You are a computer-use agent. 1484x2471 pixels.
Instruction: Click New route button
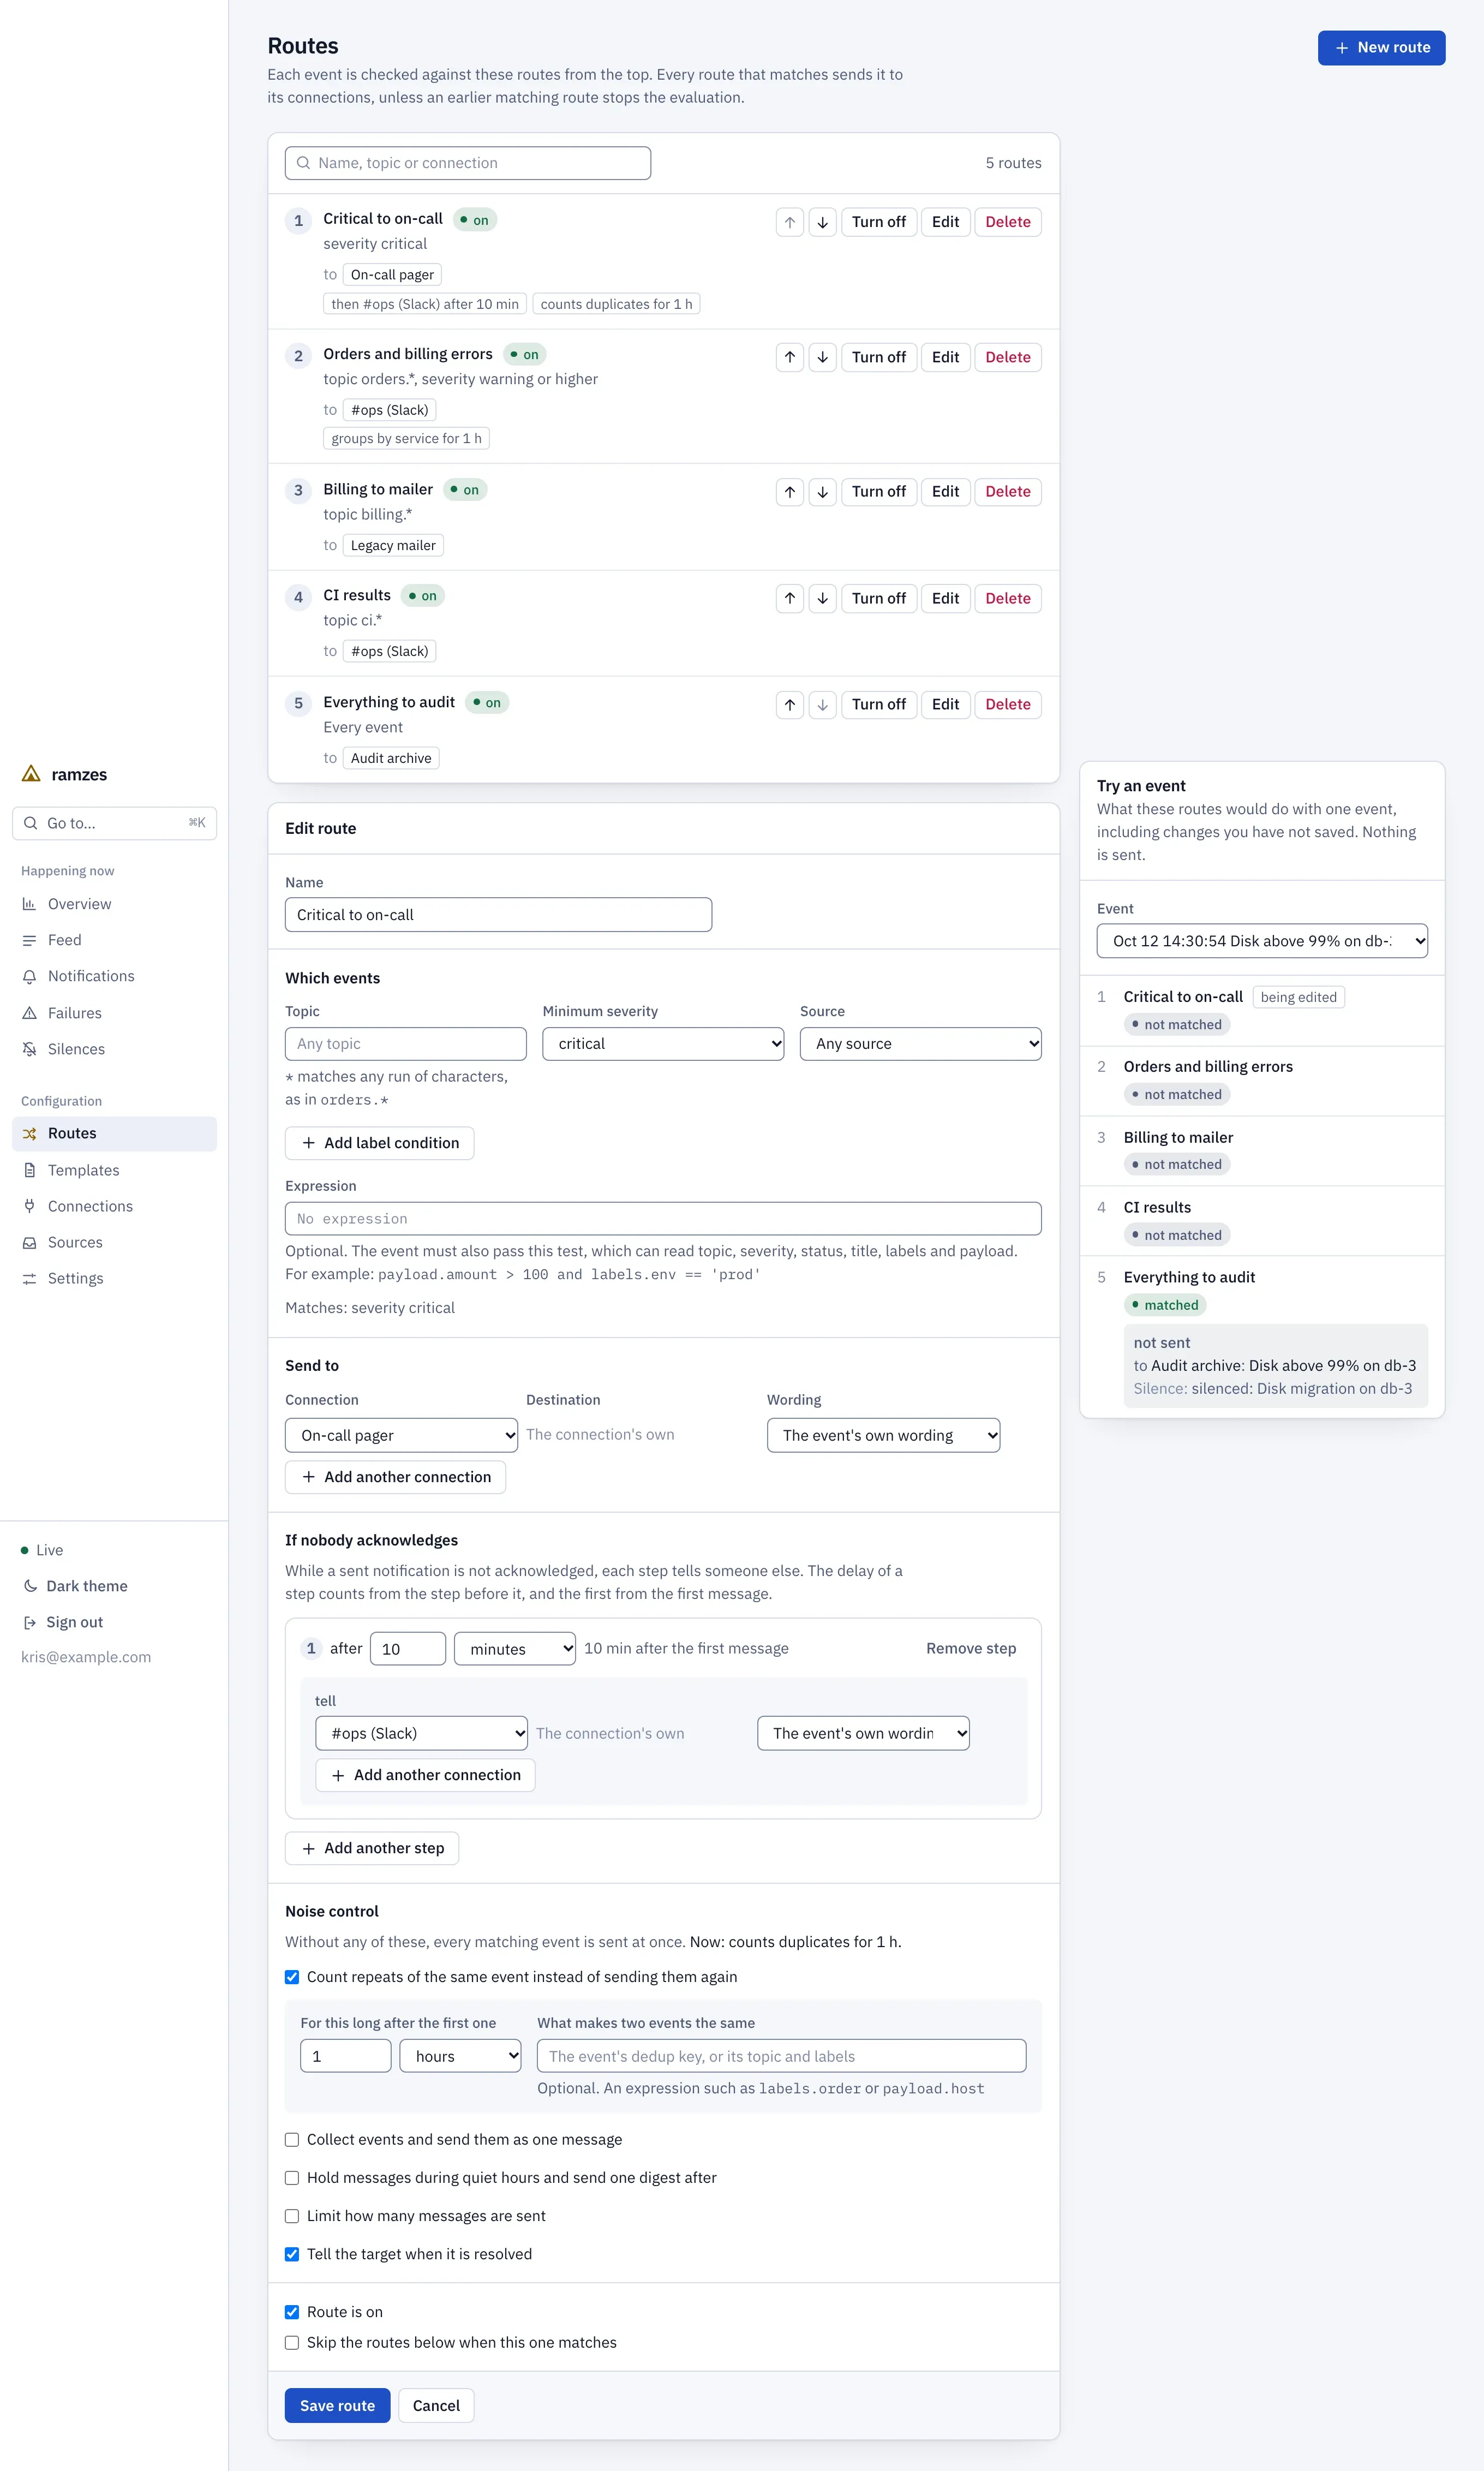[1381, 48]
